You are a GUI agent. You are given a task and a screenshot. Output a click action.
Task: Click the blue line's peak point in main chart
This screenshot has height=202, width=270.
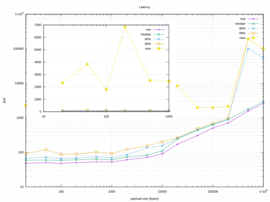click(x=248, y=48)
